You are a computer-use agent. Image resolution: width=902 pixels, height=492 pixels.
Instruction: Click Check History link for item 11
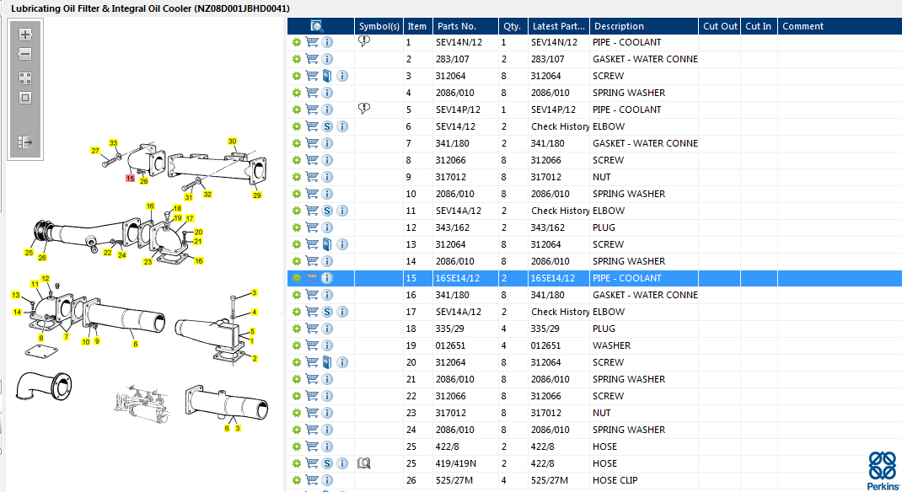(560, 211)
